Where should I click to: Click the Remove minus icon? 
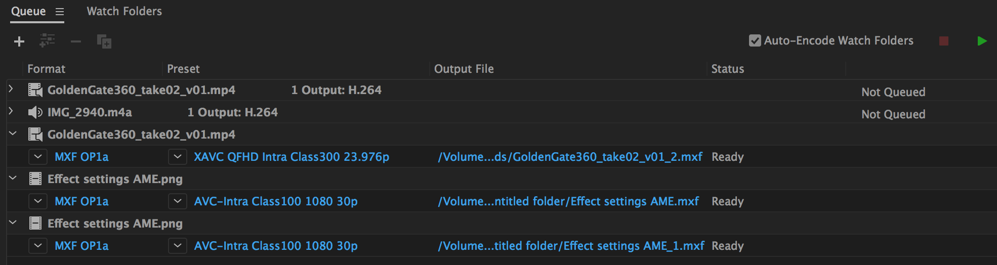pos(76,41)
